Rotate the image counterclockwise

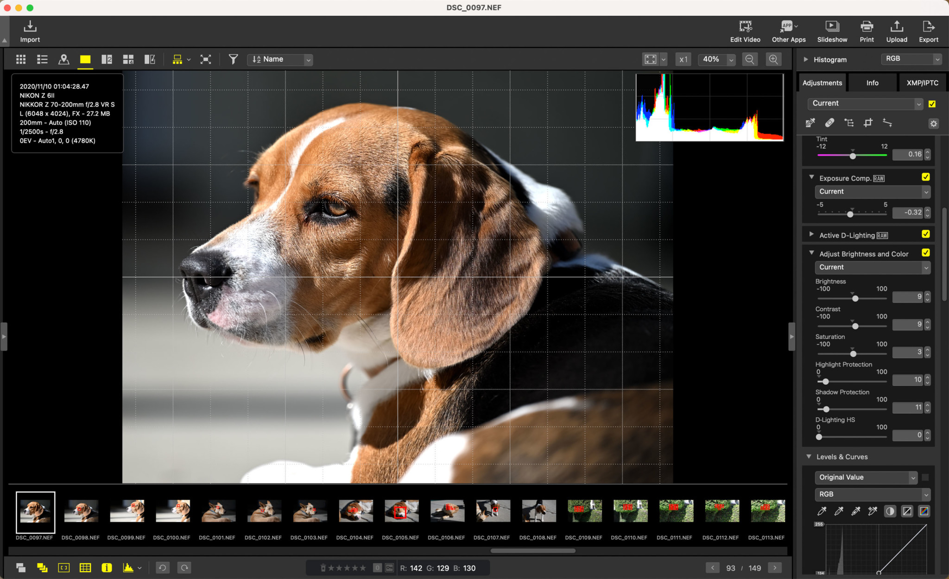(x=162, y=567)
